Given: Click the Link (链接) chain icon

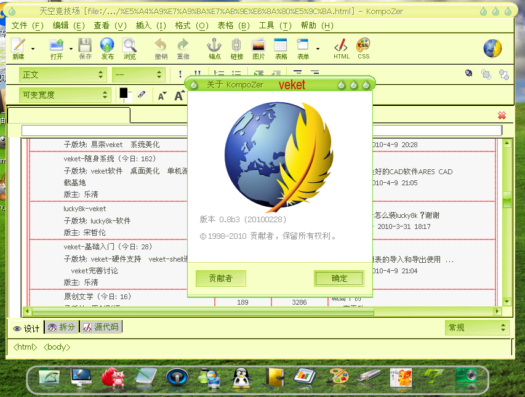Looking at the screenshot, I should [236, 45].
